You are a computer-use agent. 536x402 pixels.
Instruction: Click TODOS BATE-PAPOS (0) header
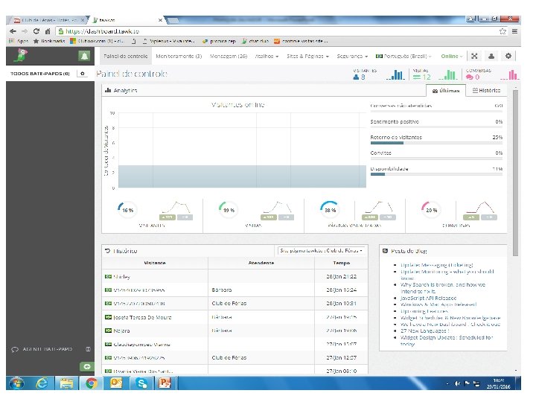point(40,74)
